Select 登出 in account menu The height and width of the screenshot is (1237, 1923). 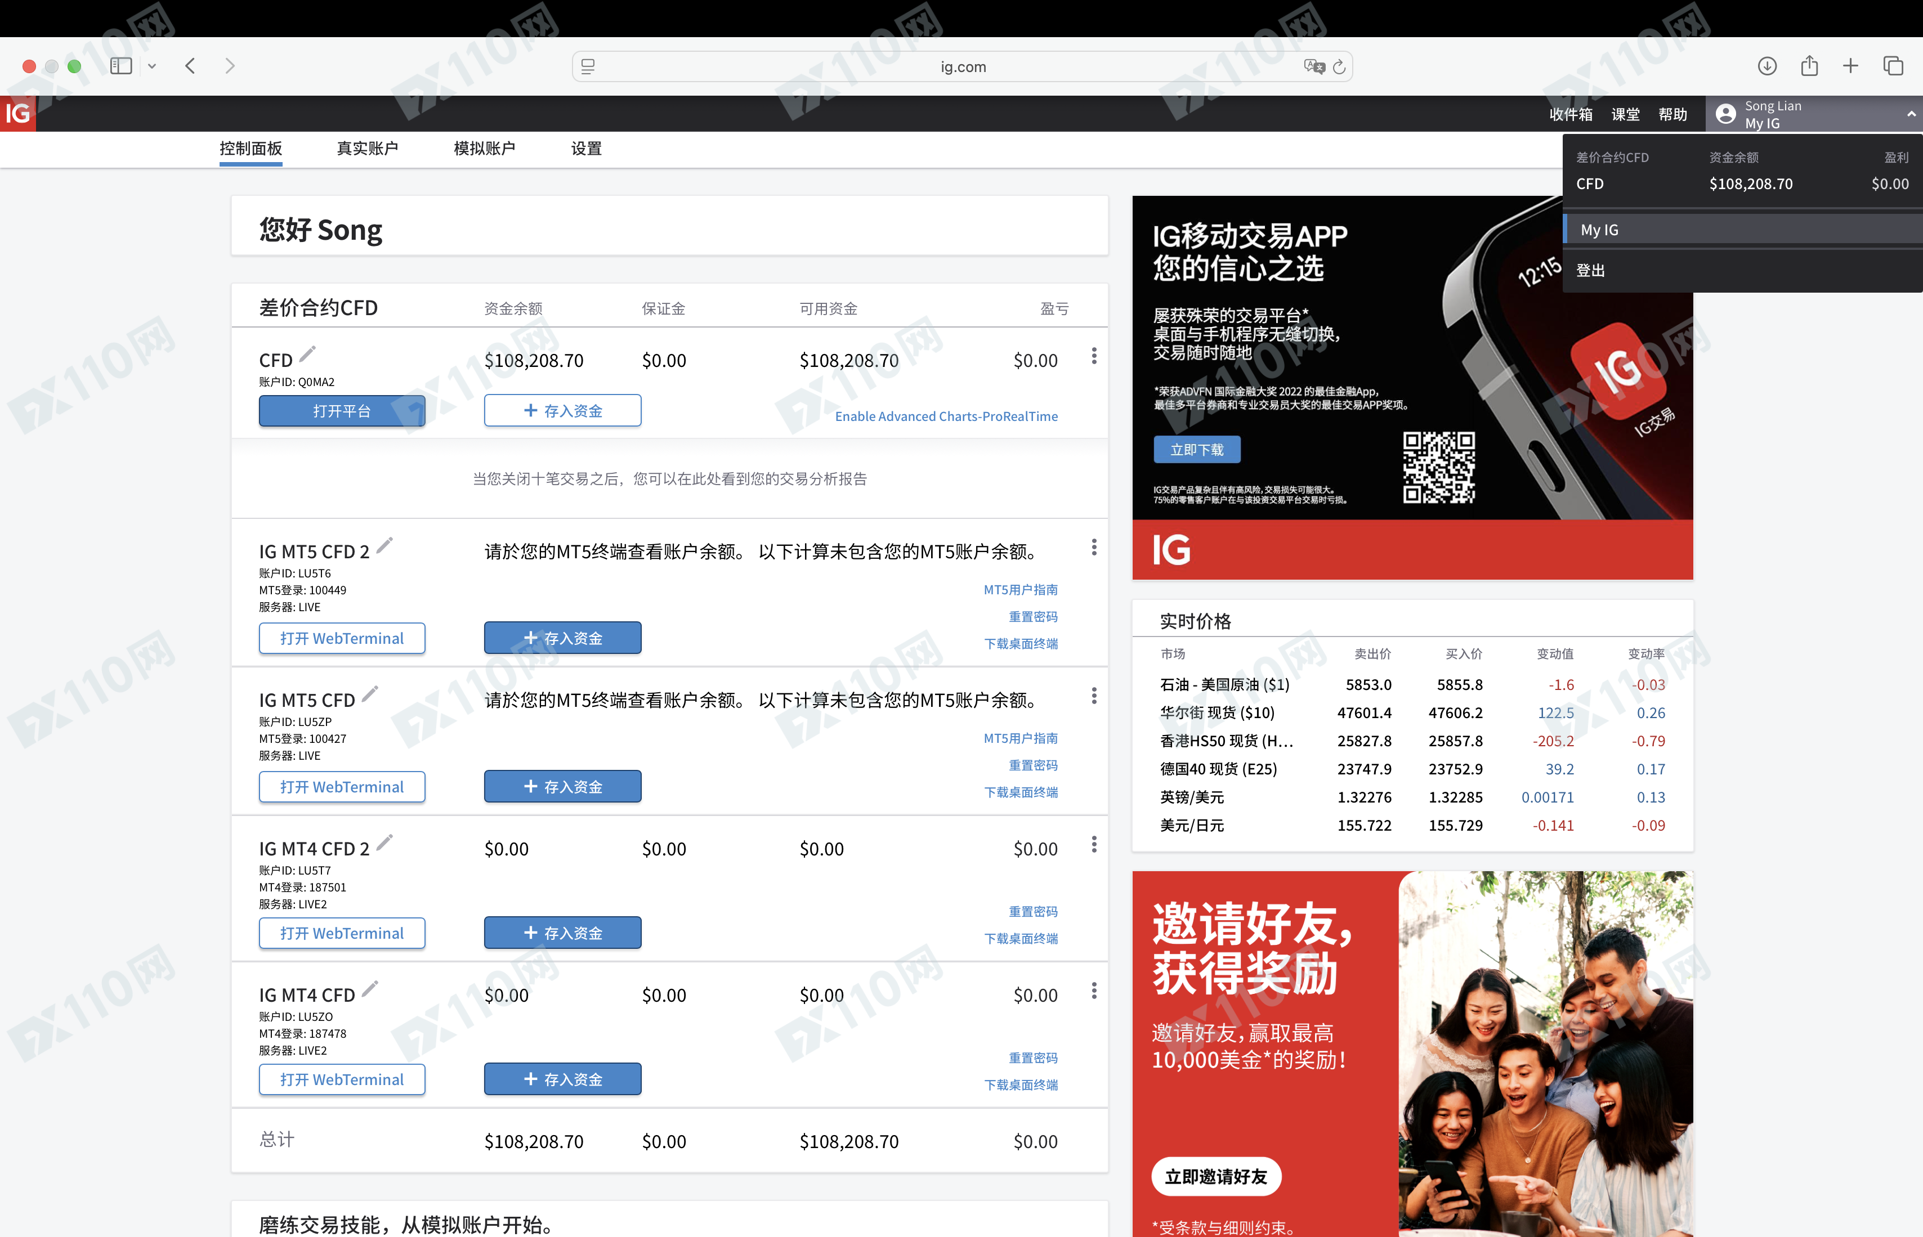click(x=1590, y=271)
